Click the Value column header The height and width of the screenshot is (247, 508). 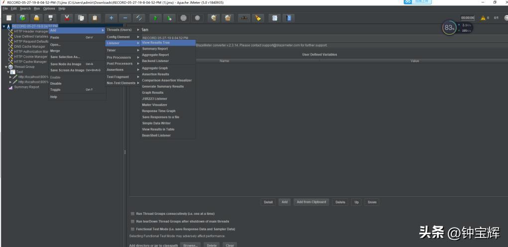(x=414, y=61)
